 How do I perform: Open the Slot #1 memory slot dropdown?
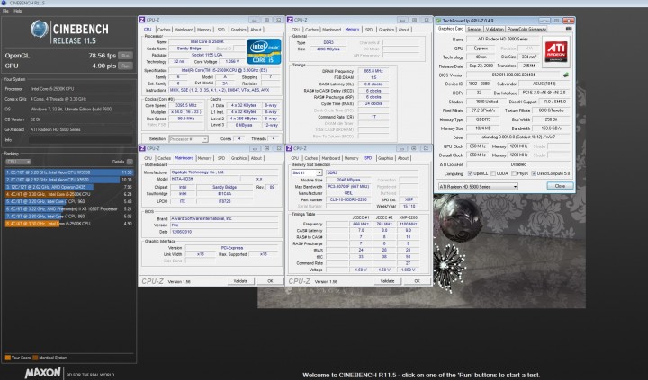coord(307,172)
